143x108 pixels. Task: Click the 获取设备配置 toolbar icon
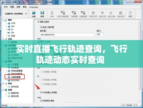[63, 14]
